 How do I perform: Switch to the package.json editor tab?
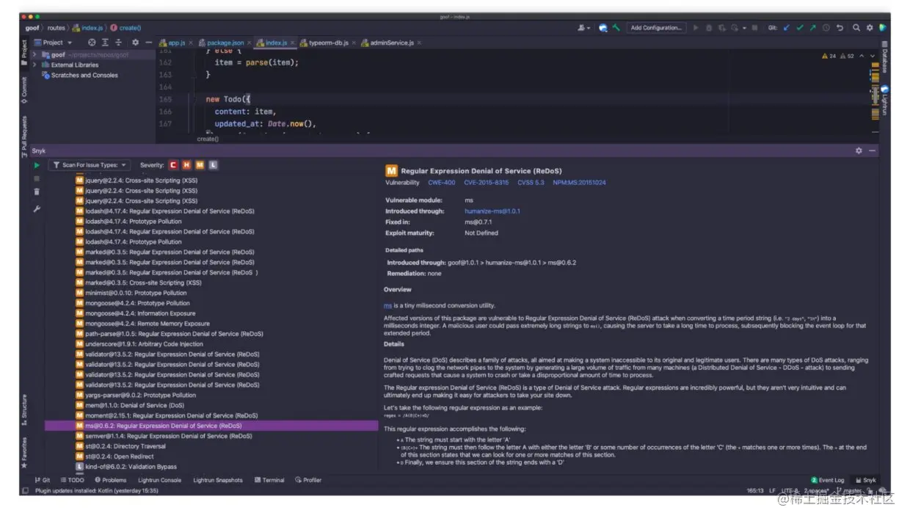(224, 43)
